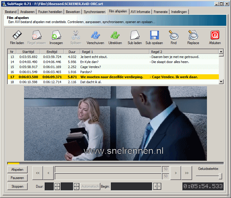This screenshot has height=198, width=231.
Task: Click the Regel 2 column header
Action: [x=184, y=52]
